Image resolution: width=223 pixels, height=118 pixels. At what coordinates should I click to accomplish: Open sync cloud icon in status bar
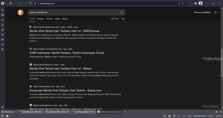tap(7, 116)
